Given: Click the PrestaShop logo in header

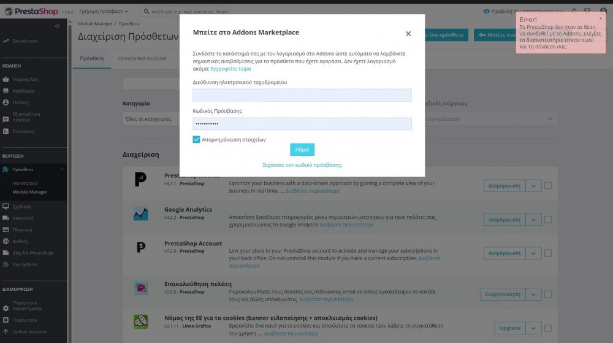Looking at the screenshot, I should [x=31, y=11].
